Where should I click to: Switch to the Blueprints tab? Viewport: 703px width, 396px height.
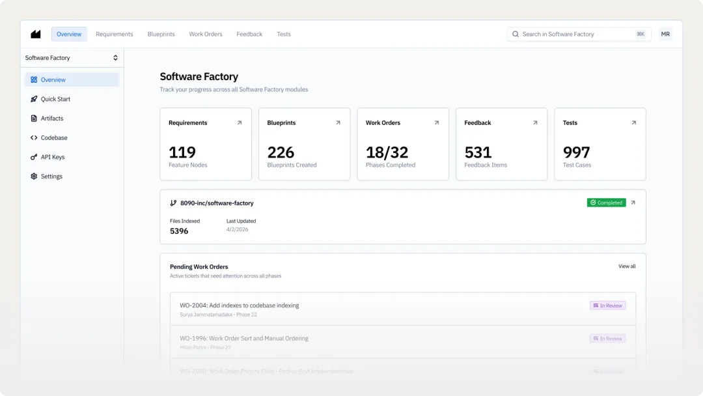coord(161,34)
